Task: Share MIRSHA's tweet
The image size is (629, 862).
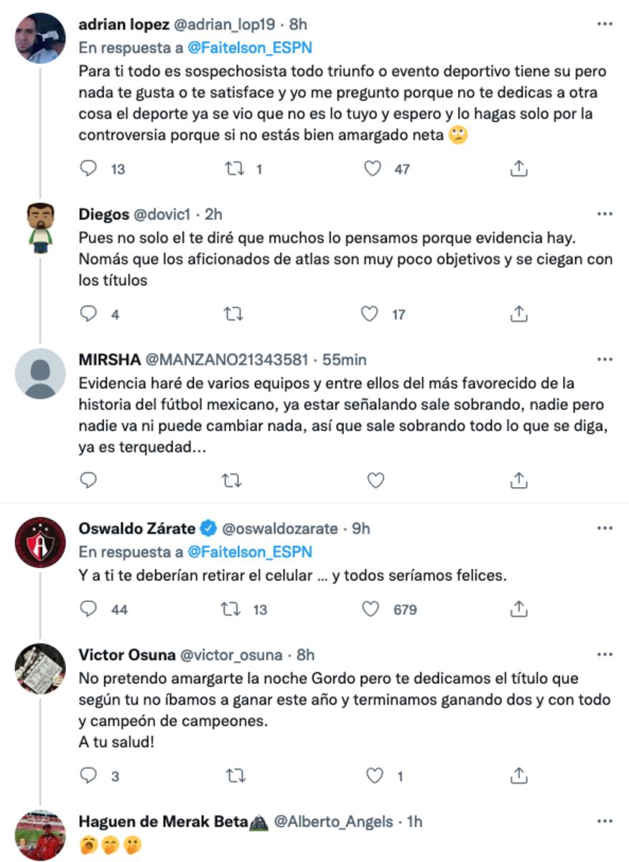Action: point(518,480)
